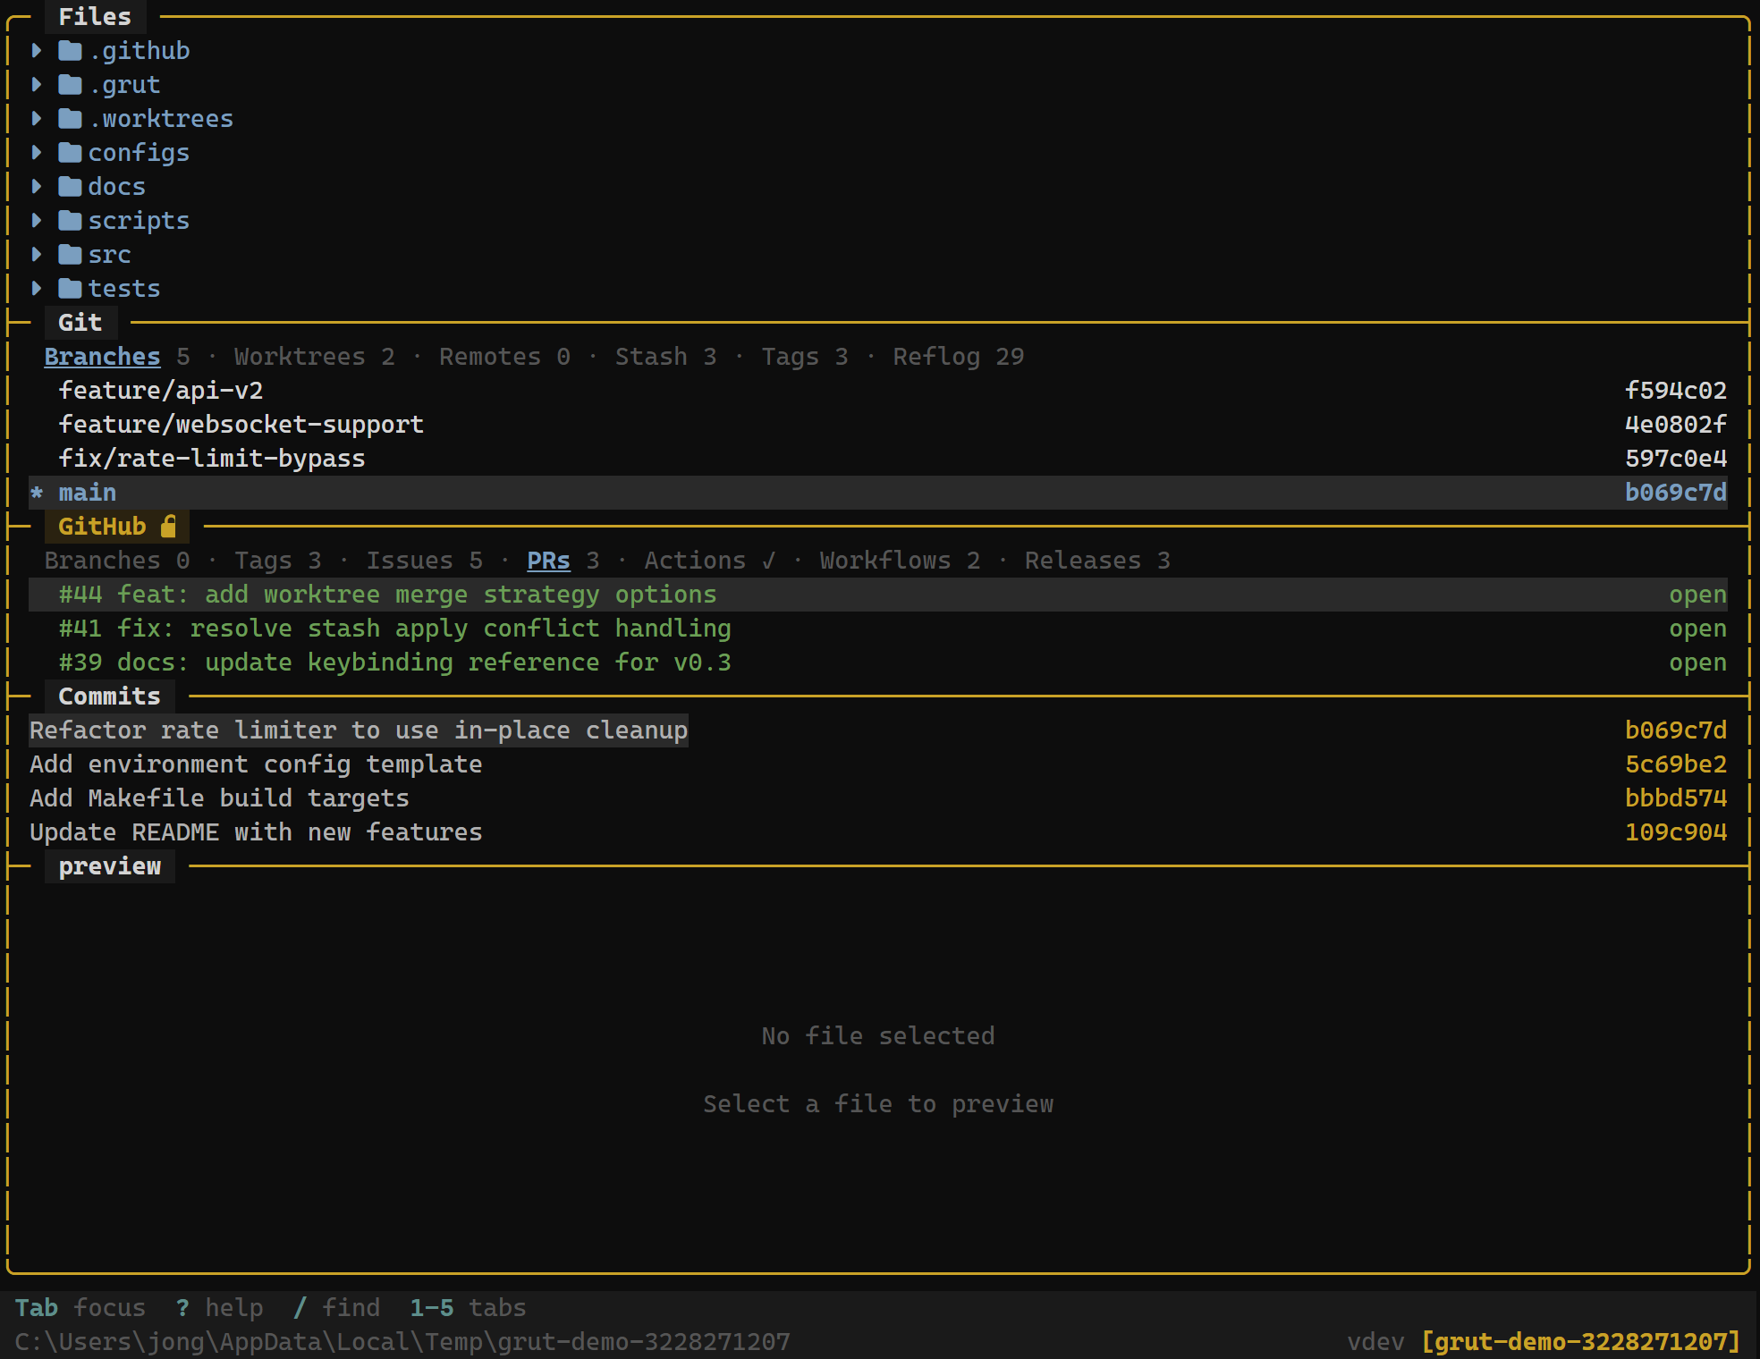The width and height of the screenshot is (1760, 1359).
Task: Select the feature/websocket-support branch
Action: coord(878,425)
